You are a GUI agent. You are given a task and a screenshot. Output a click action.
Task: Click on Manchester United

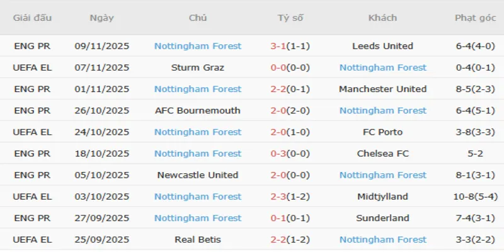click(382, 89)
